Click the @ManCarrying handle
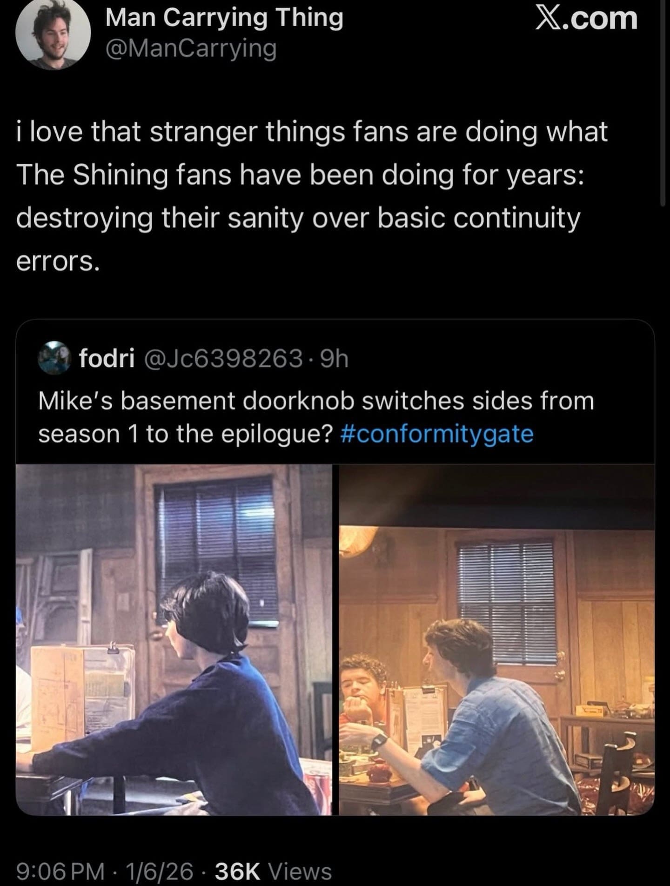The width and height of the screenshot is (670, 886). click(x=191, y=48)
